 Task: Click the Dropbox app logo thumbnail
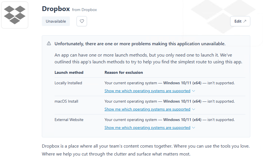click(x=15, y=15)
